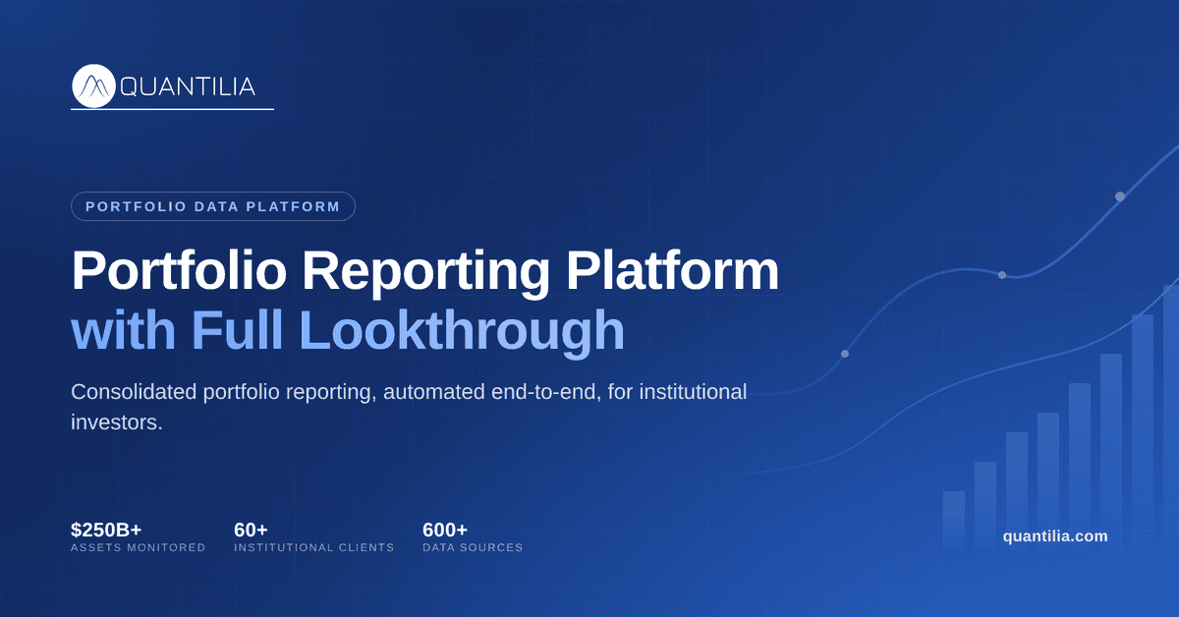Click the quantilia.com website link
Screen dimensions: 1179x617
(x=1055, y=536)
